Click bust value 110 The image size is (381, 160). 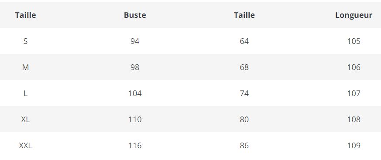click(135, 120)
